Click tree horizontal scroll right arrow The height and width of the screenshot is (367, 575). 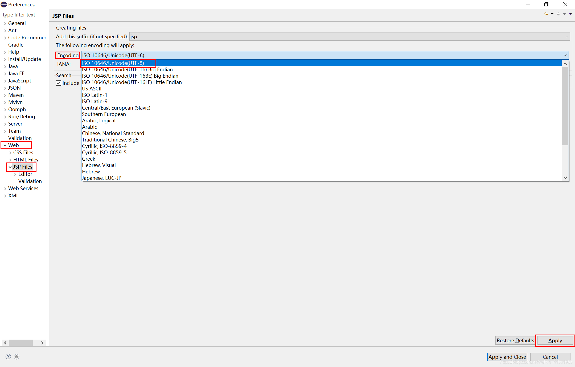42,343
